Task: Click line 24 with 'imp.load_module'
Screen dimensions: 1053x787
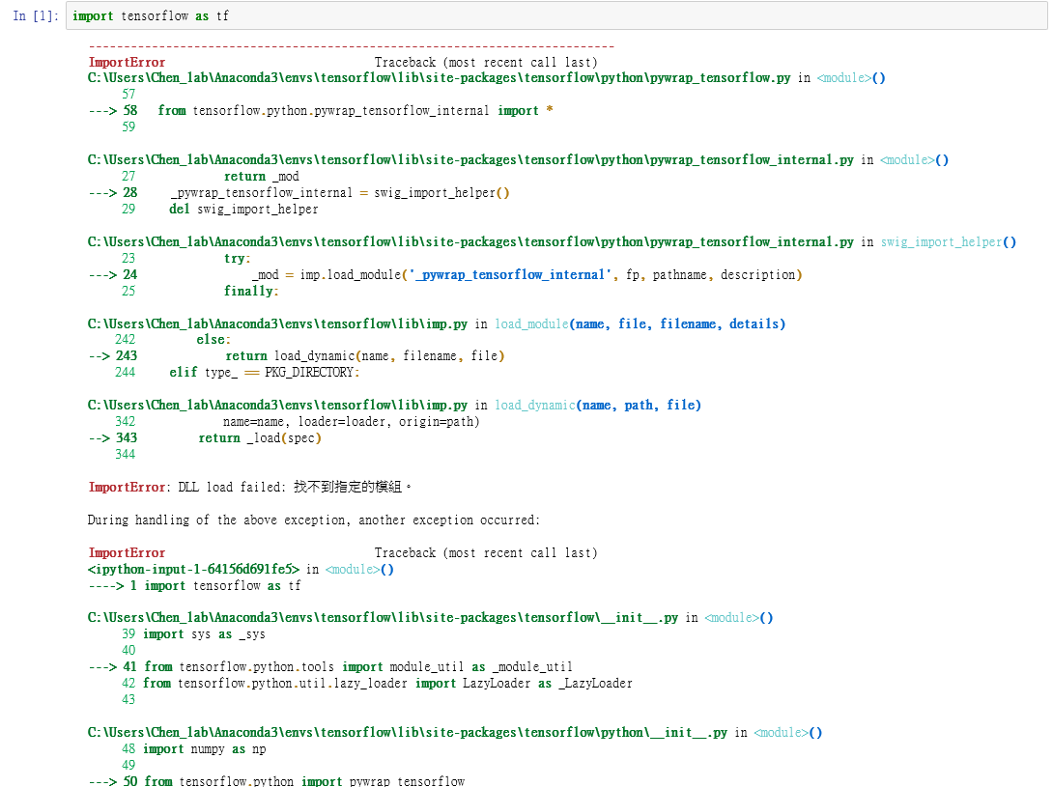Action: [x=445, y=274]
